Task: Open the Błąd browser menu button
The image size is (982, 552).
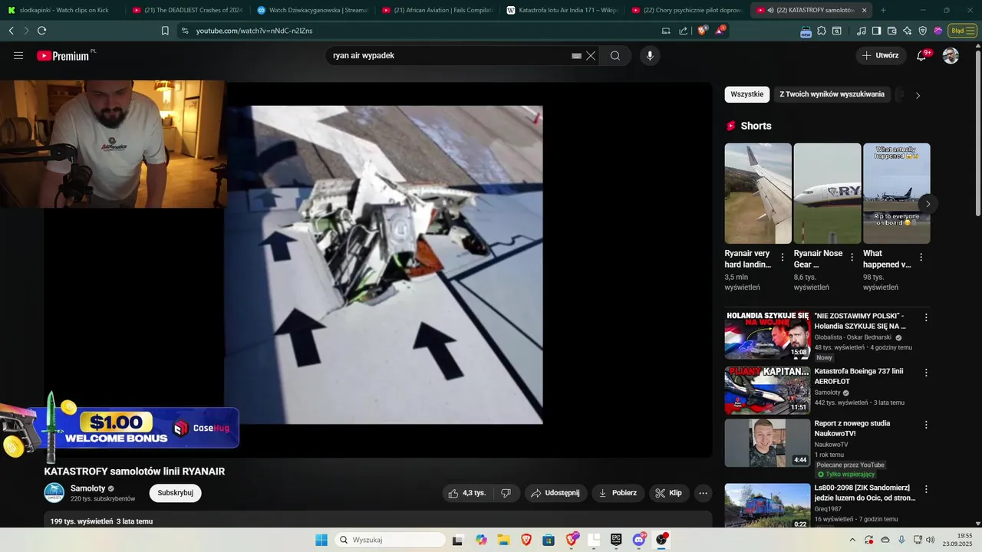Action: point(962,31)
